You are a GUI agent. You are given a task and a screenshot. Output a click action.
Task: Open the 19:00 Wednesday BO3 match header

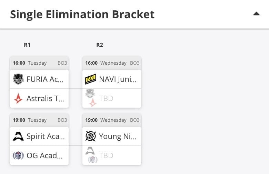[112, 120]
